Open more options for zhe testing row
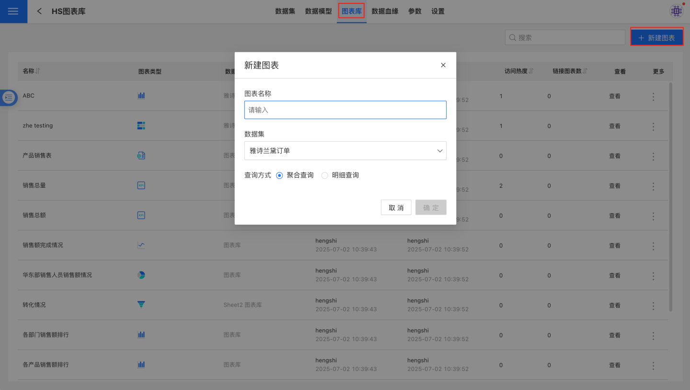 point(653,126)
